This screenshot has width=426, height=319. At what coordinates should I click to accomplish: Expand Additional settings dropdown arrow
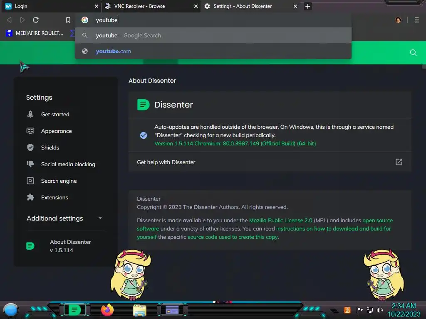tap(100, 218)
